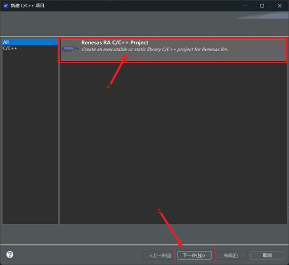This screenshot has height=265, width=289.
Task: Click the Renesas RA logo icon
Action: tap(70, 49)
